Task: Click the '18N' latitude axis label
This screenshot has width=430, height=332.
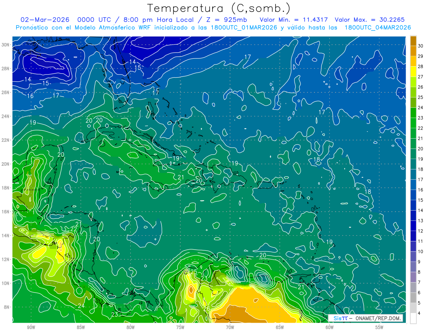Action: click(6, 188)
